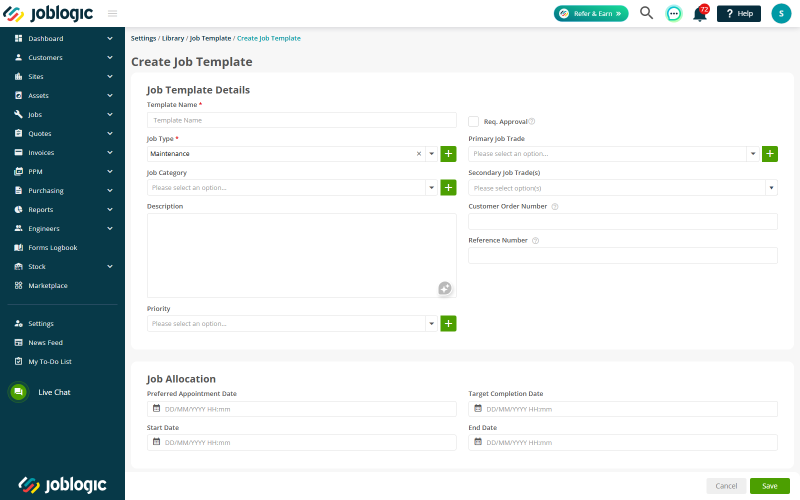Viewport: 800px width, 500px height.
Task: Tick the Req. Approval checkbox
Action: 473,121
